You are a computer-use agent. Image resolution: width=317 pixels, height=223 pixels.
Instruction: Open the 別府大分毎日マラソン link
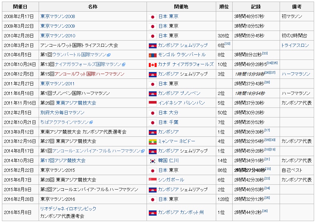pos(62,113)
